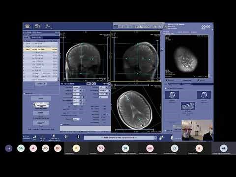Click the hammer tools icon in top toolbar
The image size is (236, 177).
48,26
